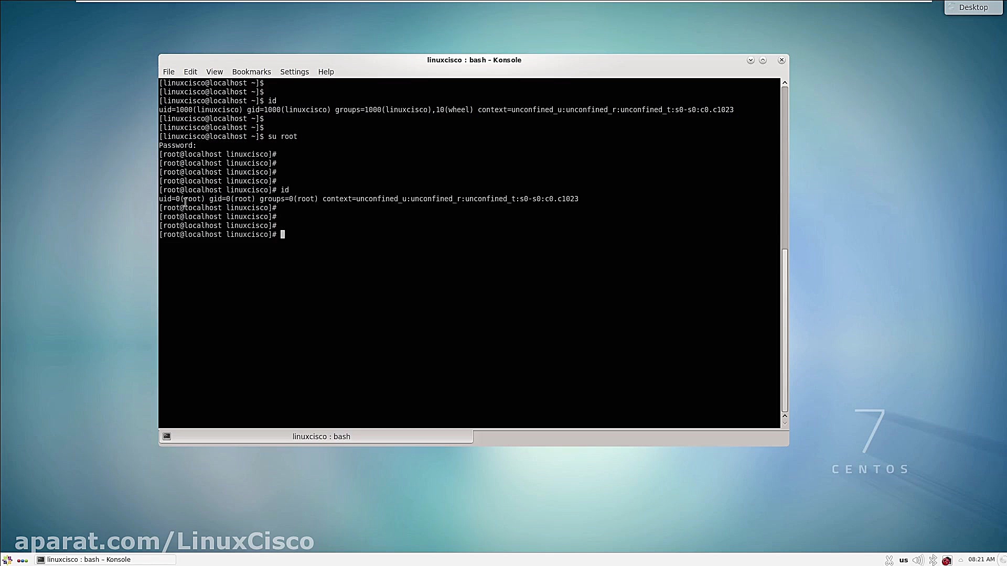Select the Klipper scissors icon in system tray
1007x566 pixels.
889,560
